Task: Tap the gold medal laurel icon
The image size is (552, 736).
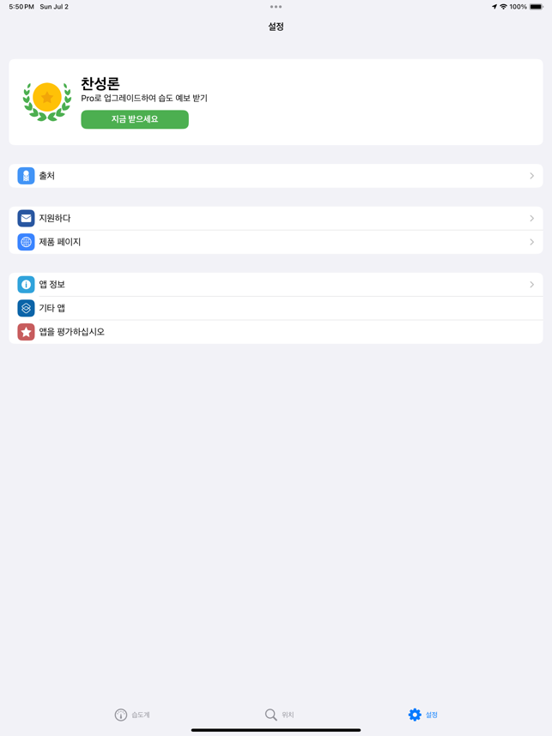Action: [47, 101]
